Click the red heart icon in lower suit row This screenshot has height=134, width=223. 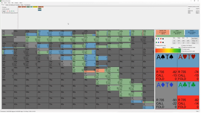click(161, 42)
